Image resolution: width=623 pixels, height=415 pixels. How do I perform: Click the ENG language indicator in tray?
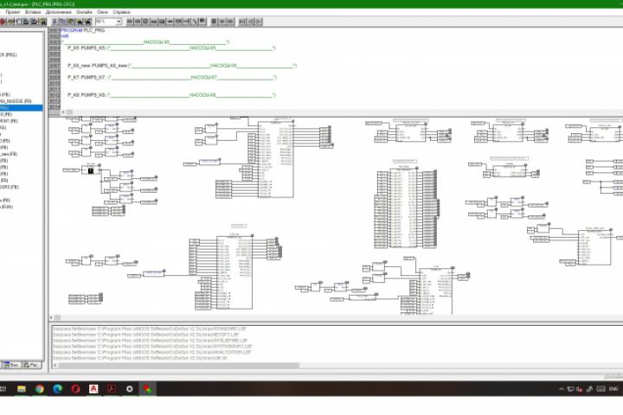(x=613, y=389)
